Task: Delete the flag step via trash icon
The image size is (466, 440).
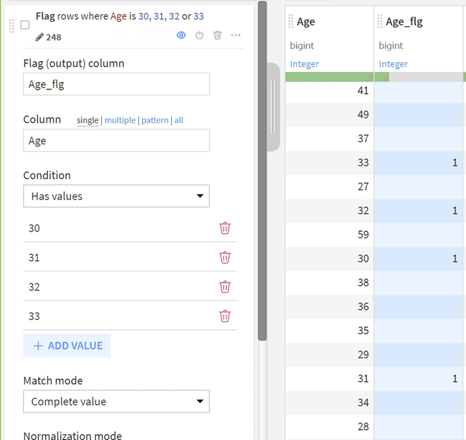Action: pos(217,36)
